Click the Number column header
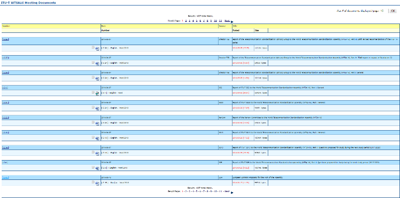The height and width of the screenshot is (198, 400). [6, 26]
